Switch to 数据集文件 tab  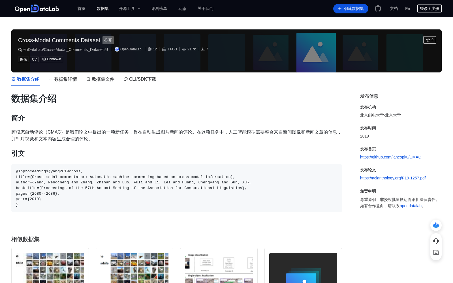100,79
